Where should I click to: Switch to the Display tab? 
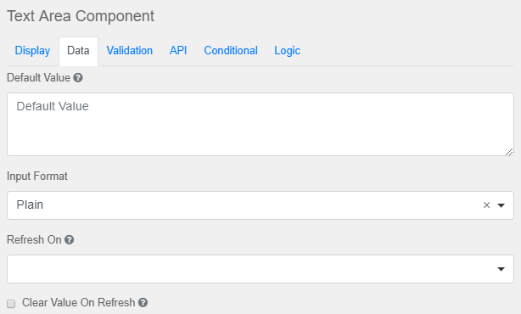tap(32, 51)
